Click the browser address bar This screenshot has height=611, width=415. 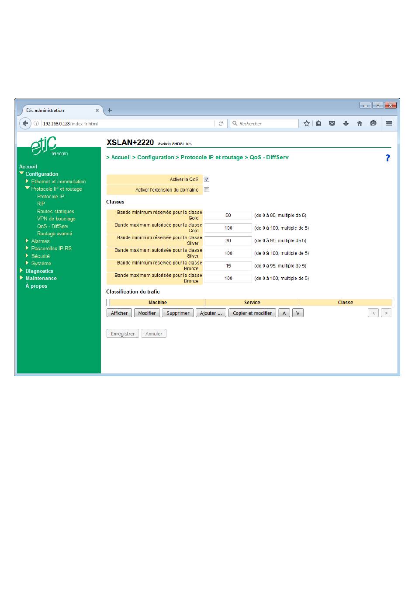tap(129, 124)
